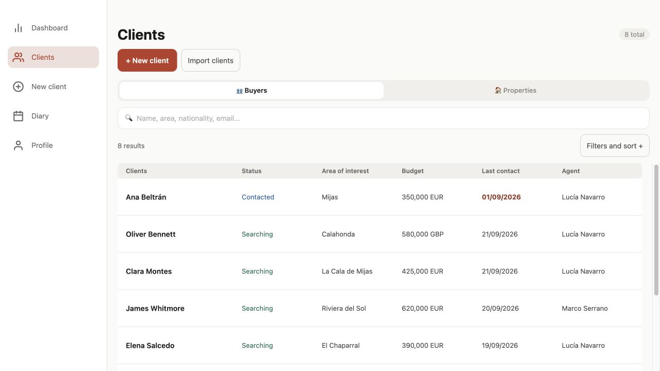Click the Budget column header

coord(412,171)
